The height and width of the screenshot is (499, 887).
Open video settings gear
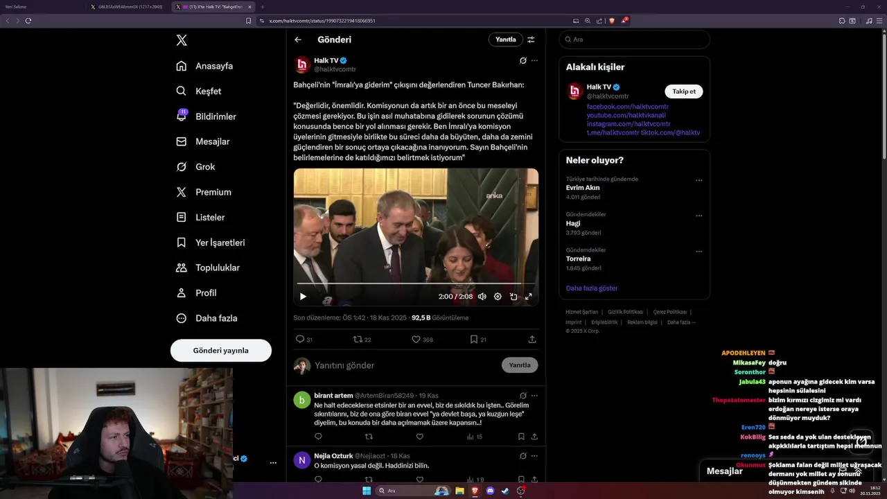point(498,297)
